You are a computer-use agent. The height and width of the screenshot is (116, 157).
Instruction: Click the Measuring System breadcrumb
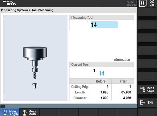point(14,10)
